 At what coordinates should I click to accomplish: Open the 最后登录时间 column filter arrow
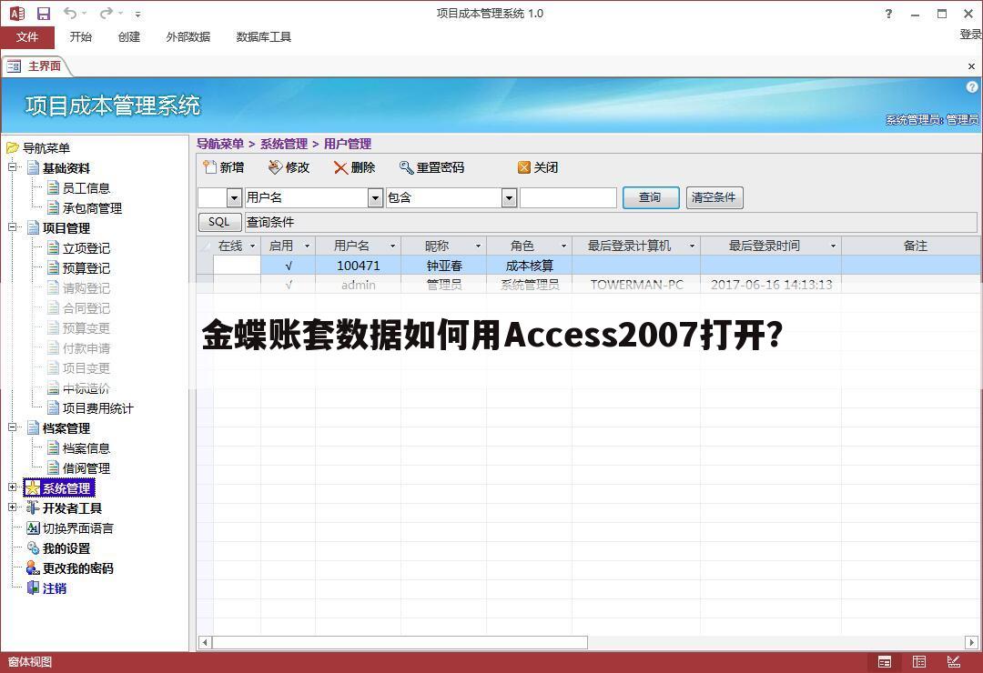[833, 246]
